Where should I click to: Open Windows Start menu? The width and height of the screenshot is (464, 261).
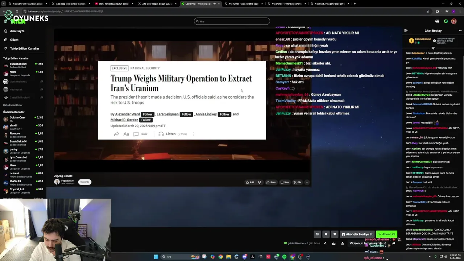click(156, 257)
